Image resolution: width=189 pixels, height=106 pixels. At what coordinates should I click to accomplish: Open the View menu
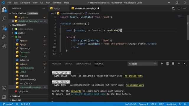coord(35,3)
